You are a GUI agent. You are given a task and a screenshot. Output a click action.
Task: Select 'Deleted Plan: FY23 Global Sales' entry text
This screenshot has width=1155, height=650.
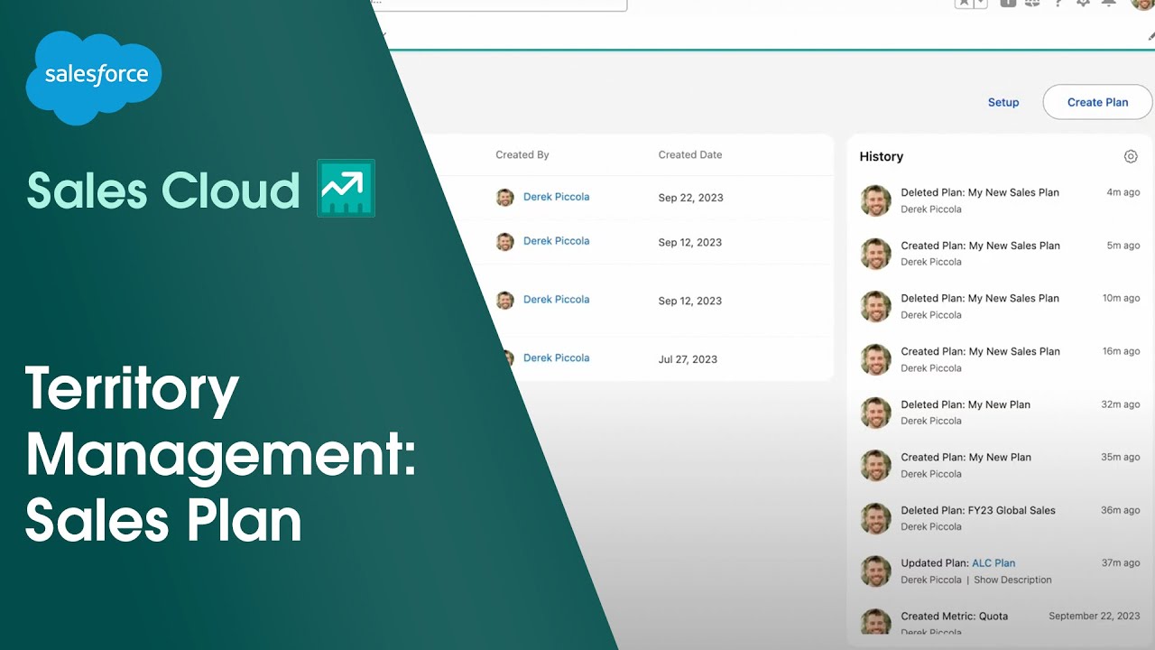[978, 510]
